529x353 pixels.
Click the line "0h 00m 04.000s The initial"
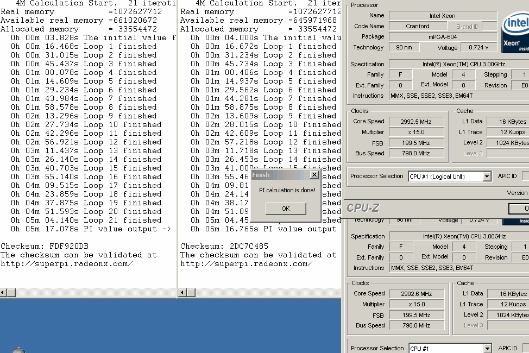(266, 38)
